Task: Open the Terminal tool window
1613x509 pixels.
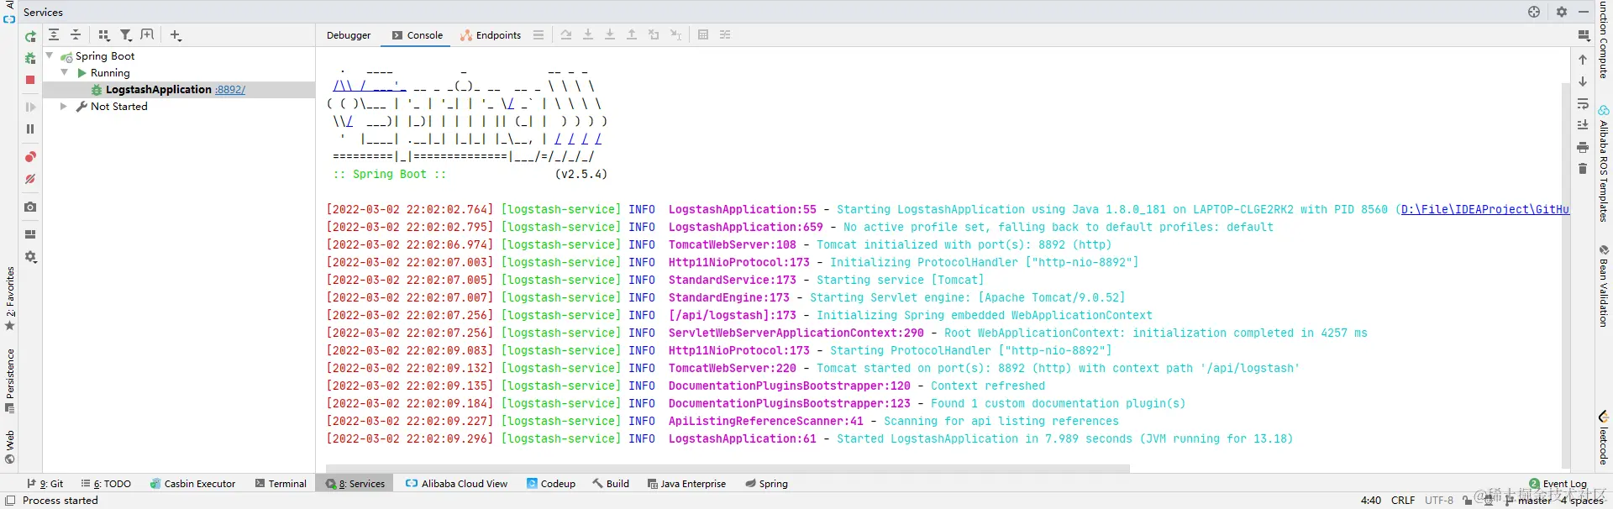Action: point(281,484)
